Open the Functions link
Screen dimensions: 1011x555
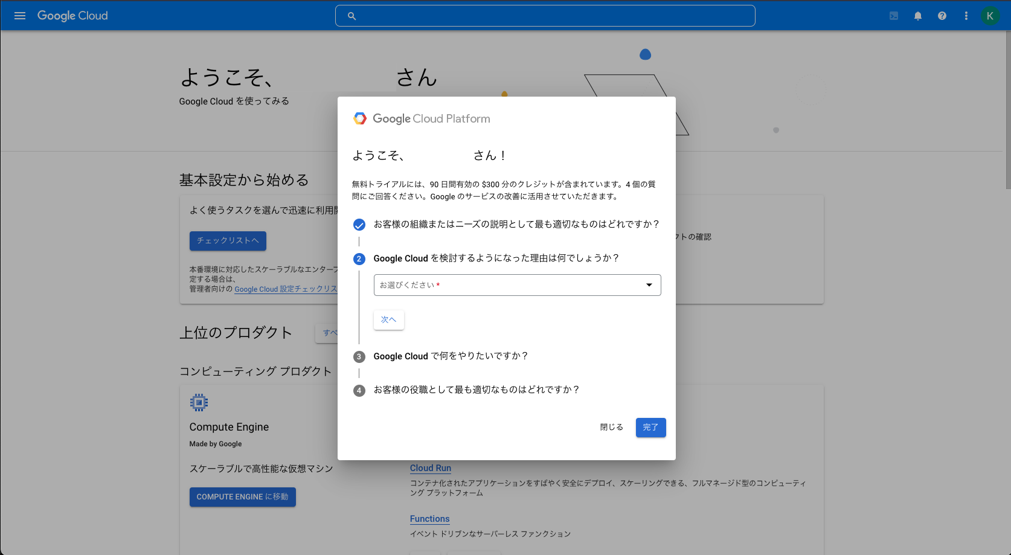(430, 519)
